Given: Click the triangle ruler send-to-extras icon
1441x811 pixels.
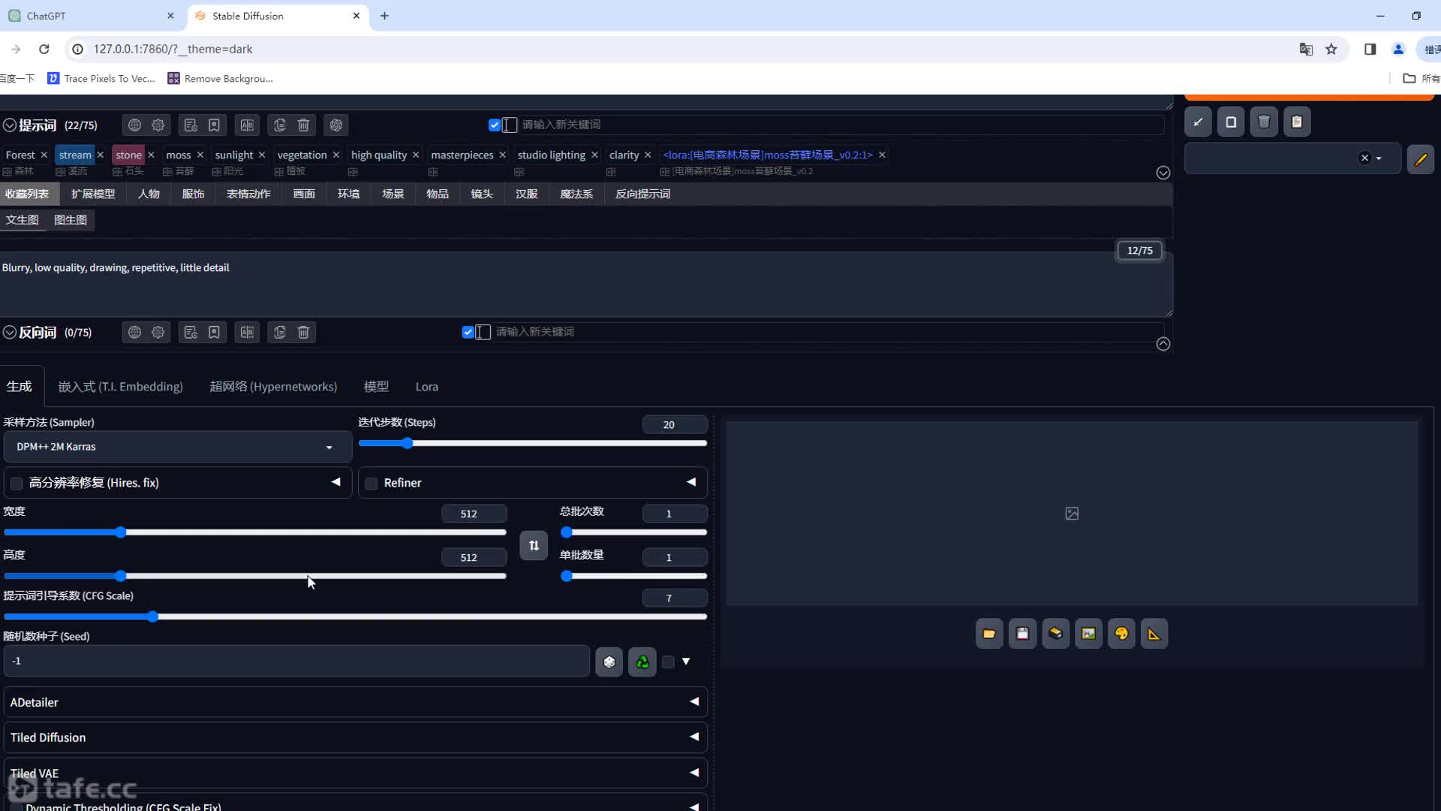Looking at the screenshot, I should [1154, 634].
